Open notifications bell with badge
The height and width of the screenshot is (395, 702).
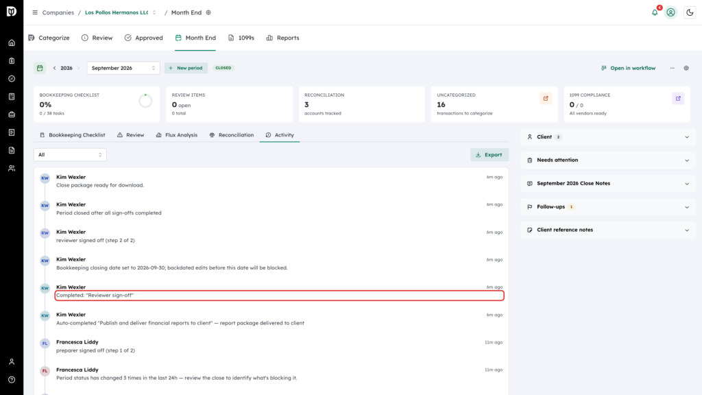tap(655, 12)
